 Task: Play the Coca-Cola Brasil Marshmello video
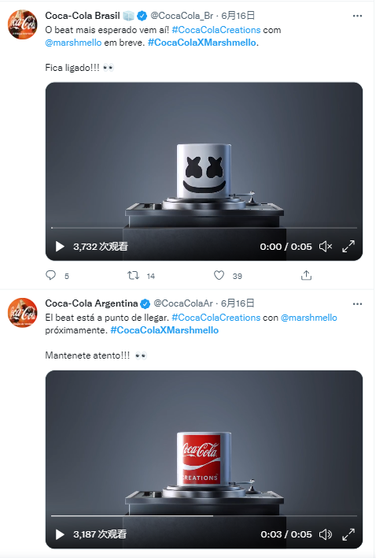pos(60,246)
